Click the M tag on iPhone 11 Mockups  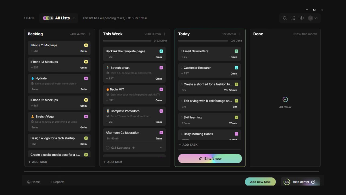[86, 45]
